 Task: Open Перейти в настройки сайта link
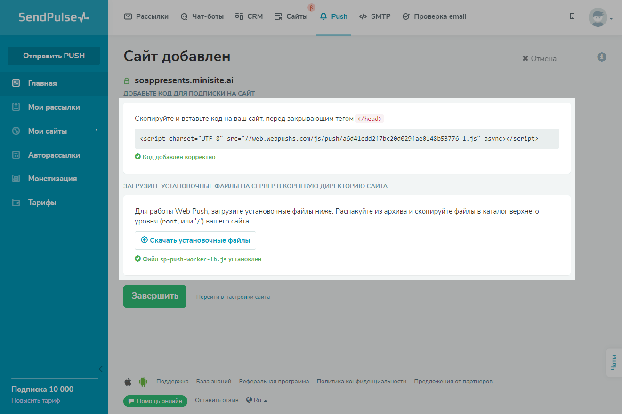[x=233, y=297]
